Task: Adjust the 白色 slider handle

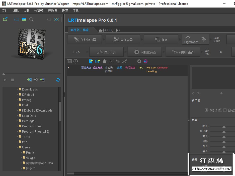Action: [x=224, y=147]
